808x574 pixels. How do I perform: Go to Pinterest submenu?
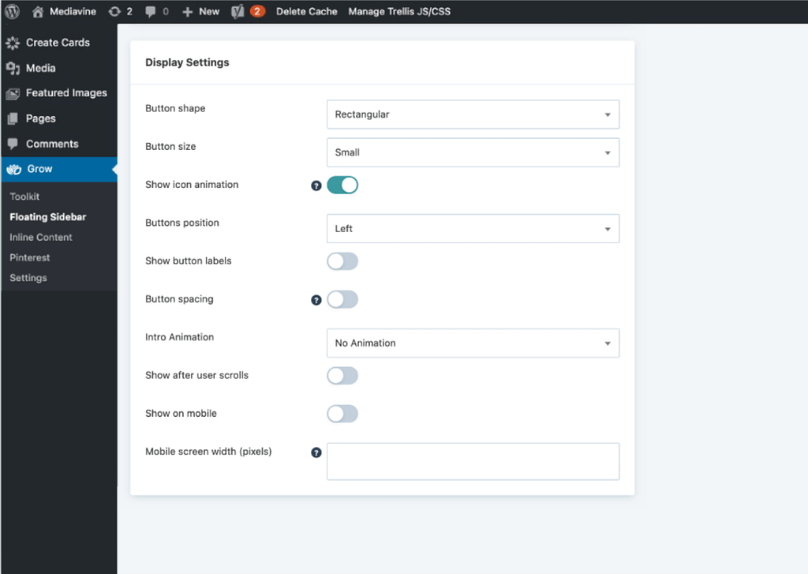[x=30, y=257]
